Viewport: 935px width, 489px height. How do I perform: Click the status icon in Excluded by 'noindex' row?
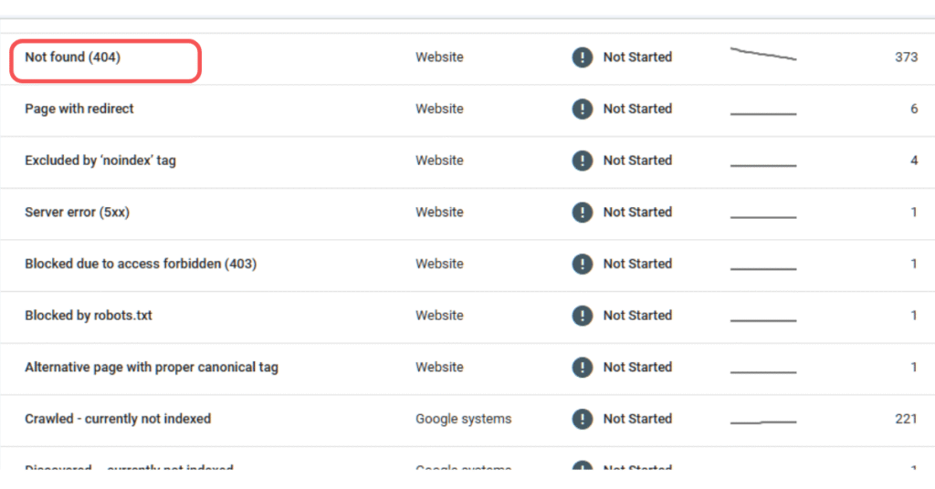coord(582,161)
